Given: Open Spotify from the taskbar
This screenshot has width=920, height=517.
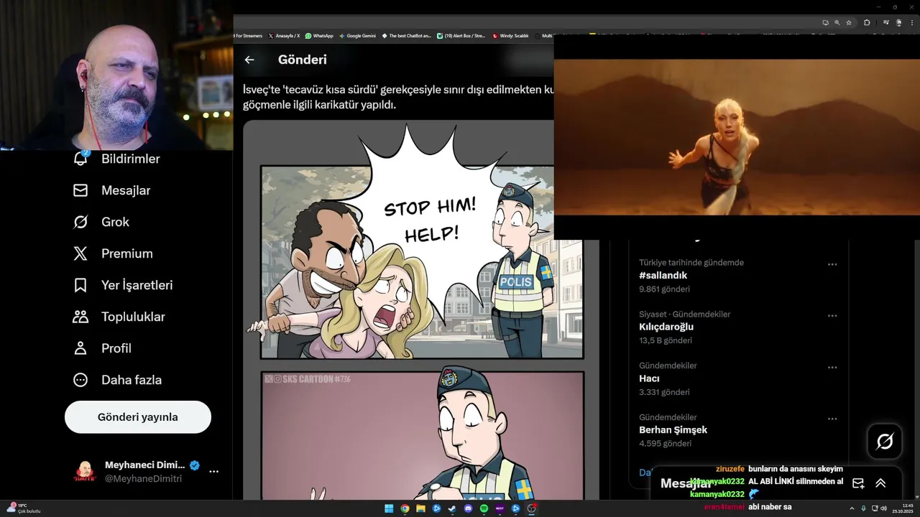Looking at the screenshot, I should (x=484, y=508).
